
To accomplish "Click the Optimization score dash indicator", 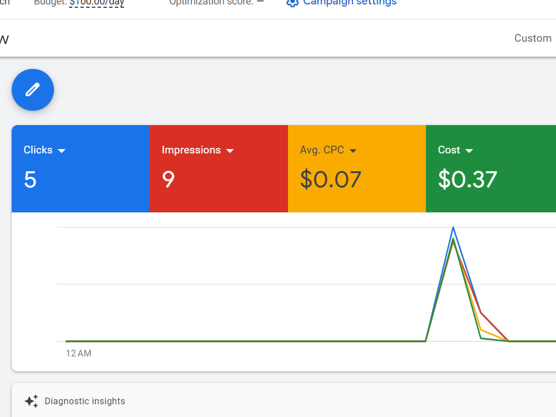I will click(259, 1).
